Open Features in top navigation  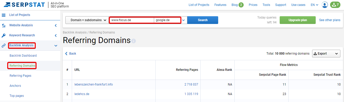coord(220,5)
